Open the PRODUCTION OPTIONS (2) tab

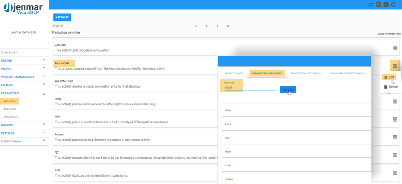click(306, 74)
